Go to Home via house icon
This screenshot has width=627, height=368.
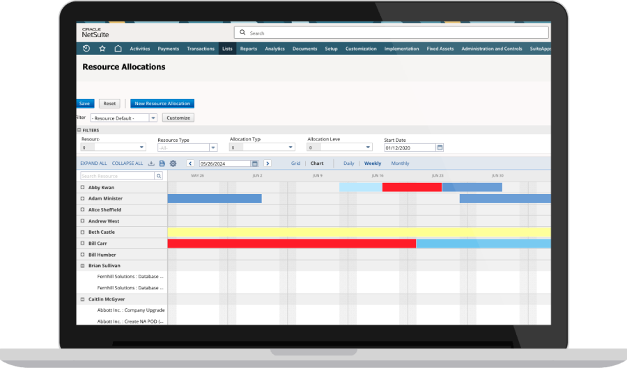coord(118,49)
